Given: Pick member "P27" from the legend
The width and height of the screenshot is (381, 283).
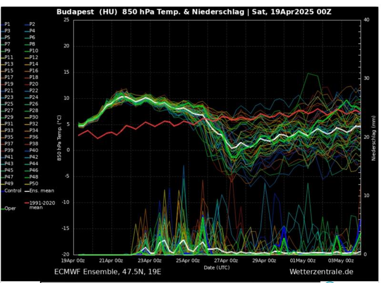Looking at the screenshot, I should [x=7, y=110].
